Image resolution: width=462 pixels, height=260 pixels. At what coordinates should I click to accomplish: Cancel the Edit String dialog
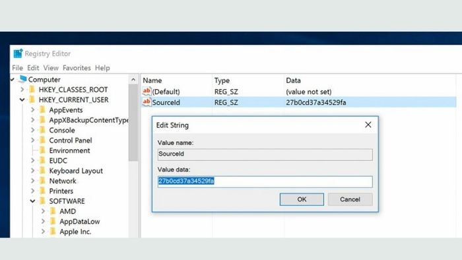point(350,199)
